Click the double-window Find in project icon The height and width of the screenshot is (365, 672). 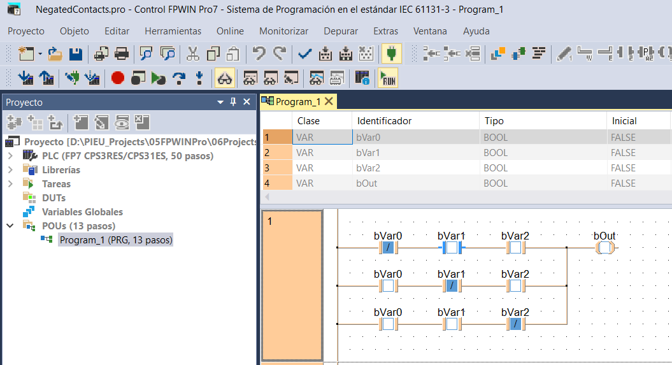tap(168, 54)
